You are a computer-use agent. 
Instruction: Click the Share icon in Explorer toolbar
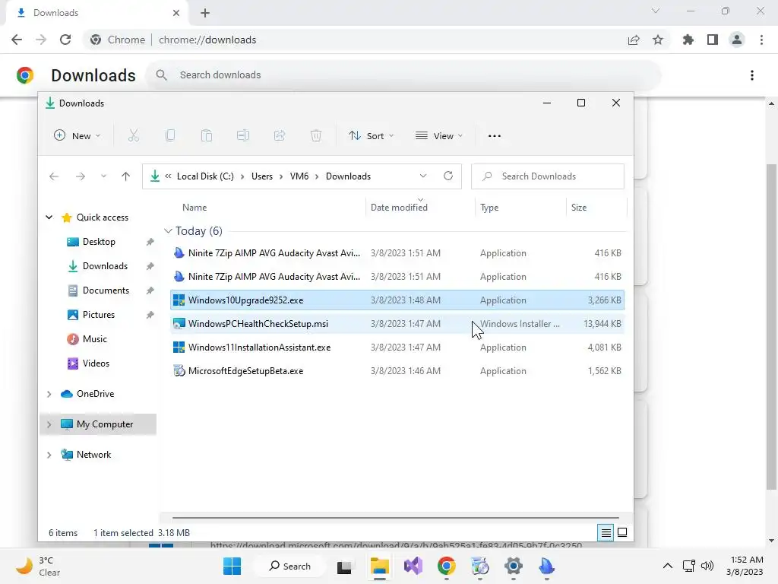280,135
